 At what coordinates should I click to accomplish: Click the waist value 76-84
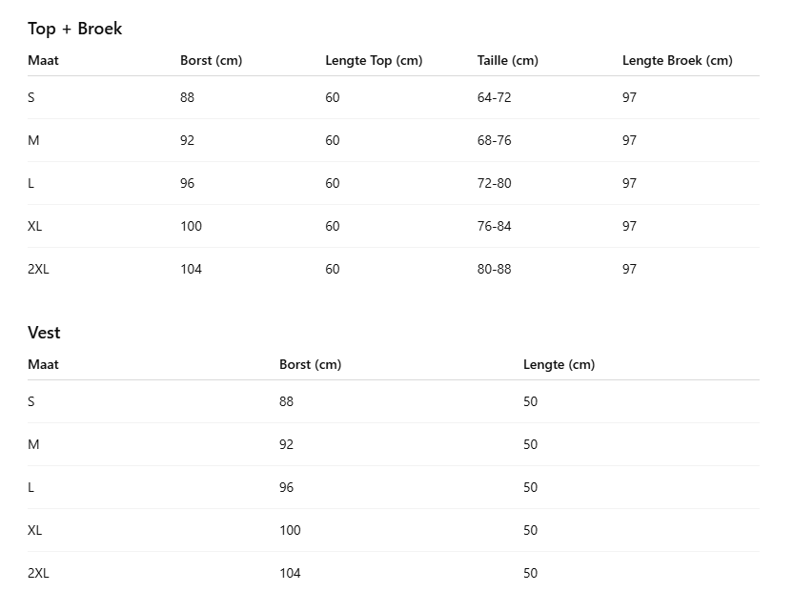coord(494,226)
